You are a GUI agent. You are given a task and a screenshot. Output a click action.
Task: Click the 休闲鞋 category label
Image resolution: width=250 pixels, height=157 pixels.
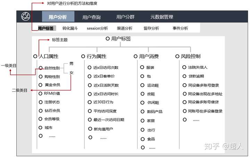click(153, 103)
